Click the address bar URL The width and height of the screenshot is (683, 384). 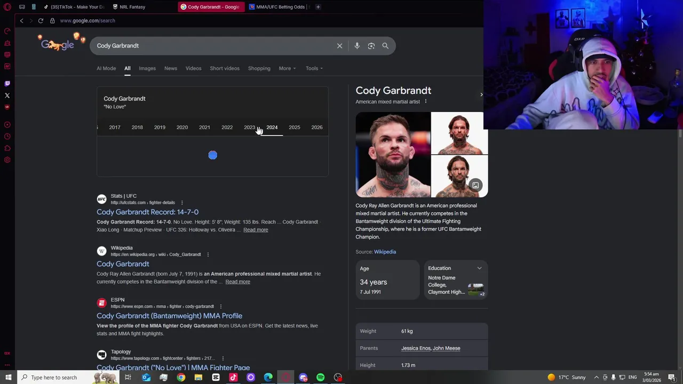pyautogui.click(x=88, y=21)
